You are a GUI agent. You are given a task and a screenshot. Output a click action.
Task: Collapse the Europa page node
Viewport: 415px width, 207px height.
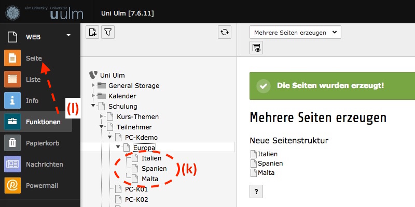pyautogui.click(x=118, y=148)
